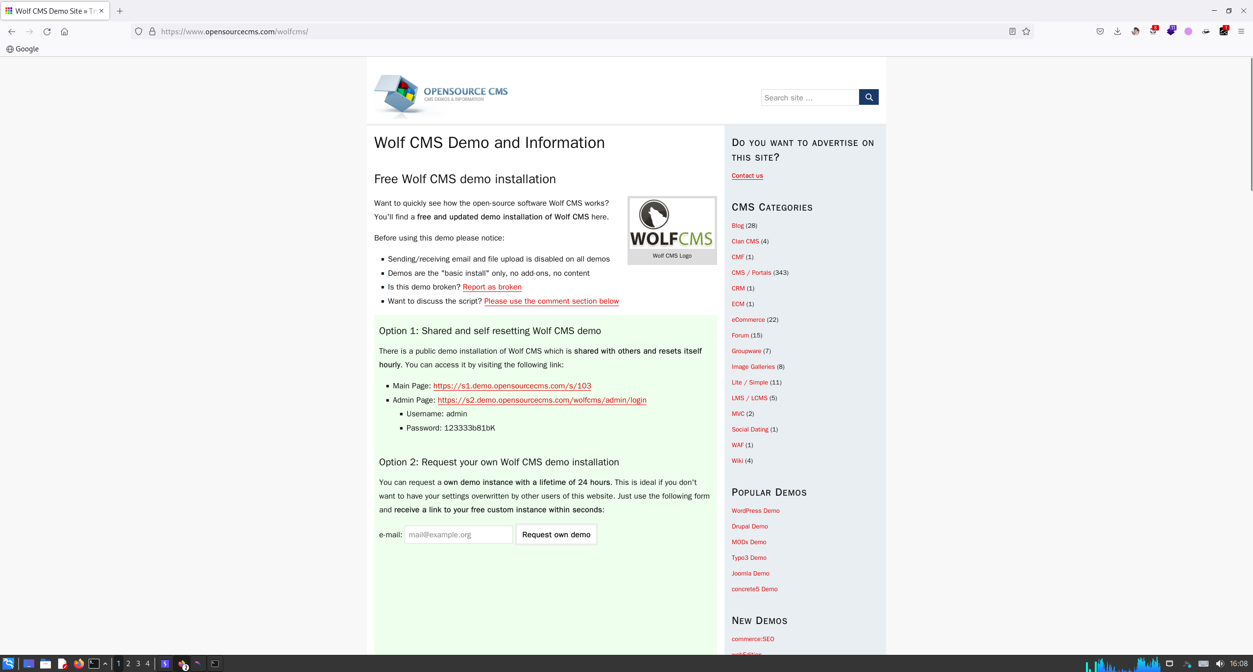The width and height of the screenshot is (1253, 672).
Task: Open the Image Galleries category
Action: click(x=753, y=367)
